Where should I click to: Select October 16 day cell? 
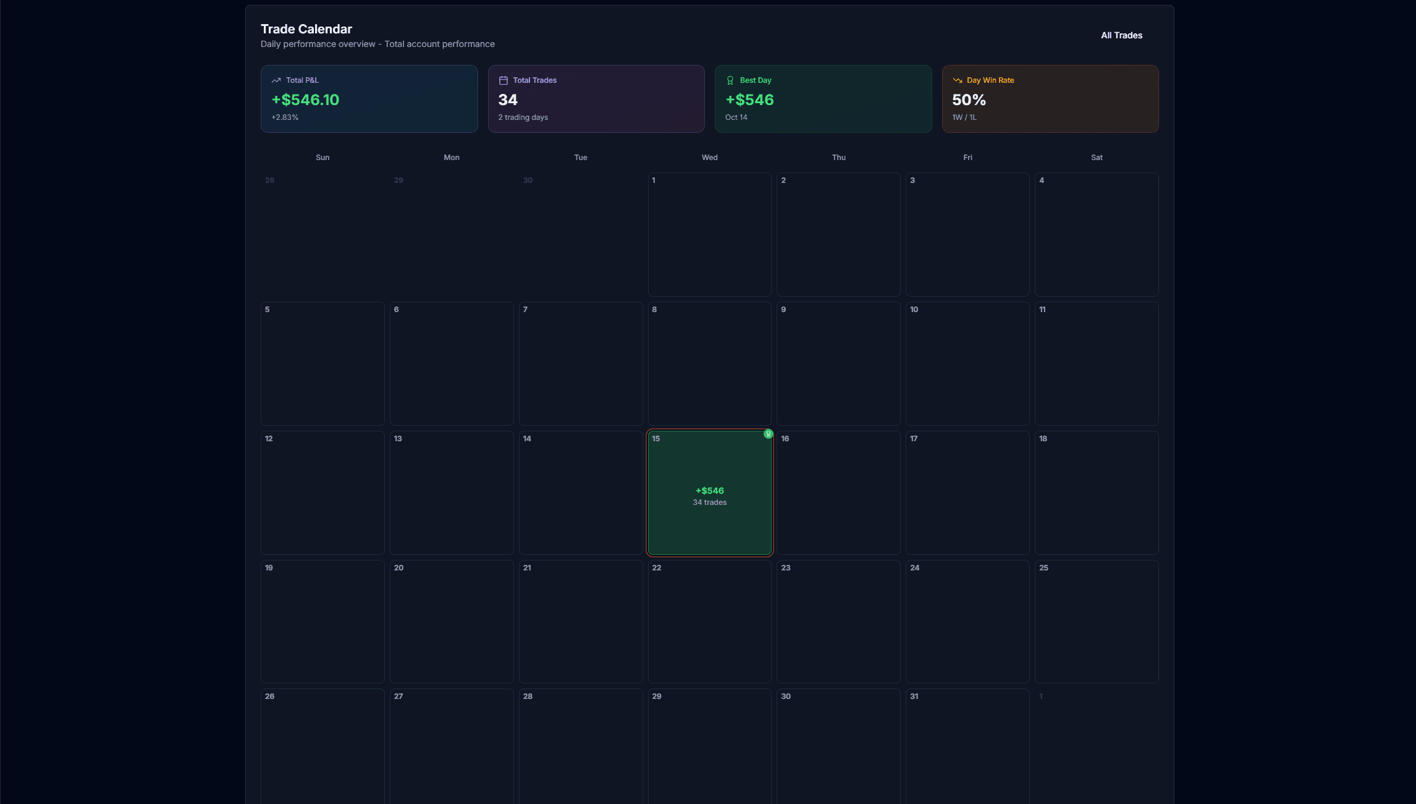point(838,493)
